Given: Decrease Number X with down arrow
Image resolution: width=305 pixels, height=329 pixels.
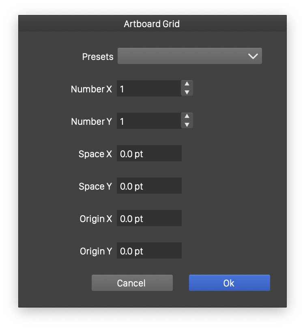Looking at the screenshot, I should tap(187, 92).
